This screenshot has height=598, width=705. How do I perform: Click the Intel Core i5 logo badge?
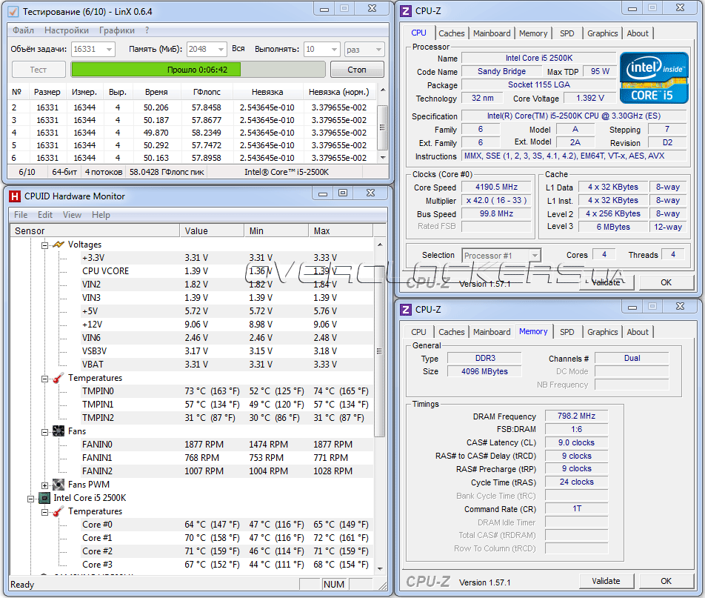click(x=654, y=78)
